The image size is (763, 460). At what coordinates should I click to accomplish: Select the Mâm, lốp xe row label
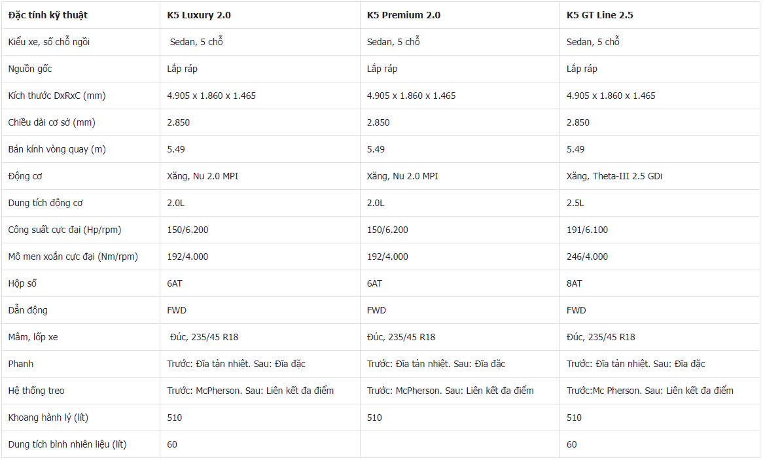pyautogui.click(x=33, y=337)
